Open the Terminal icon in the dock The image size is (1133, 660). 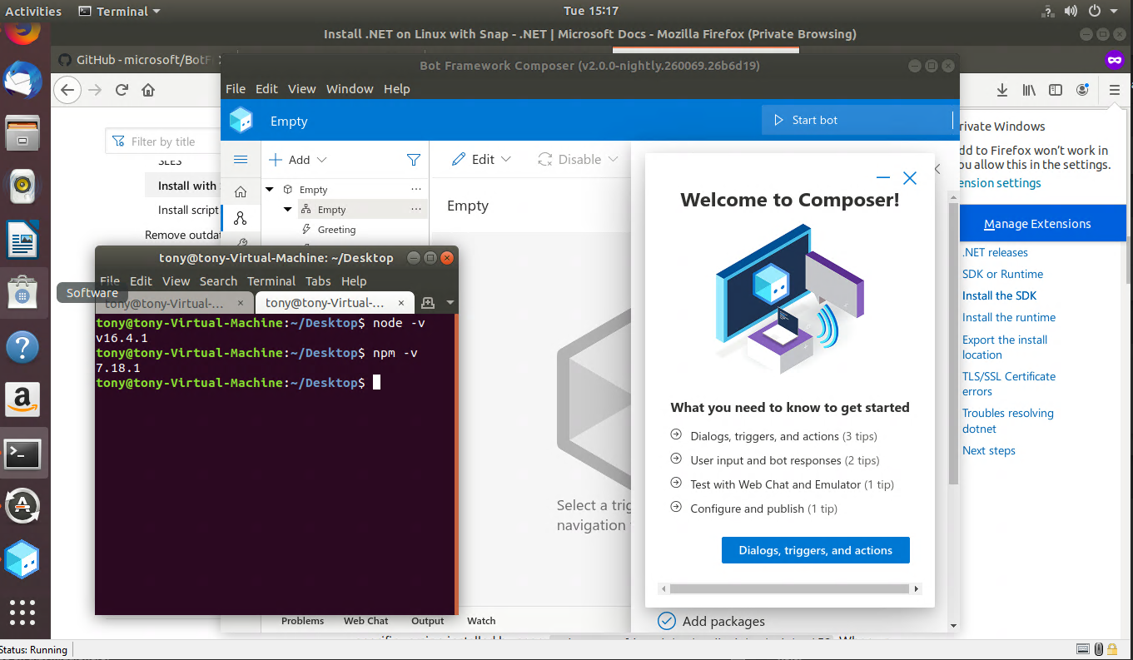tap(22, 454)
